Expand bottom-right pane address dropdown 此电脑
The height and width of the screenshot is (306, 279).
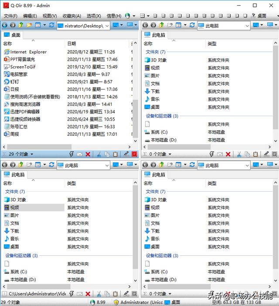coord(247,165)
